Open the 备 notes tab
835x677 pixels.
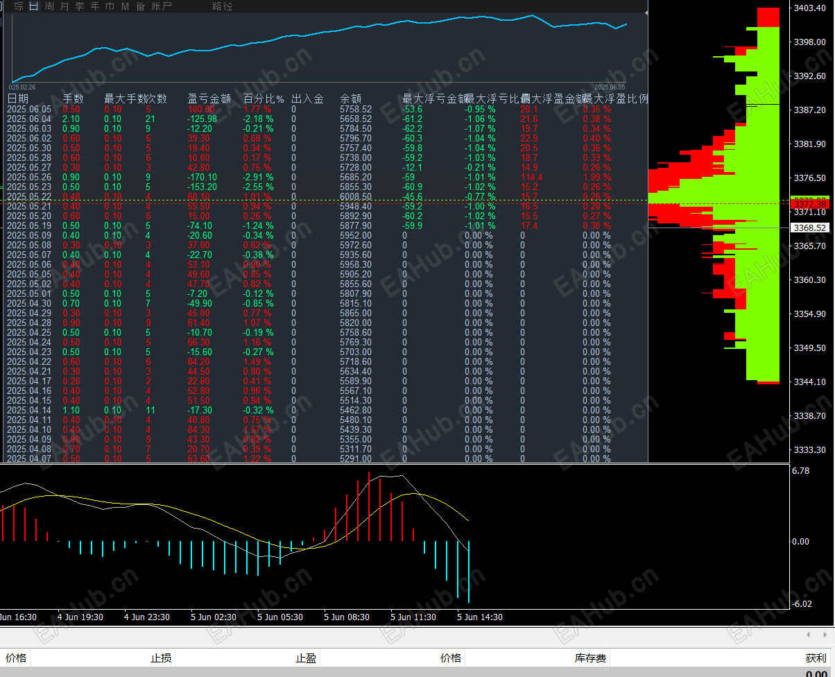pyautogui.click(x=141, y=6)
